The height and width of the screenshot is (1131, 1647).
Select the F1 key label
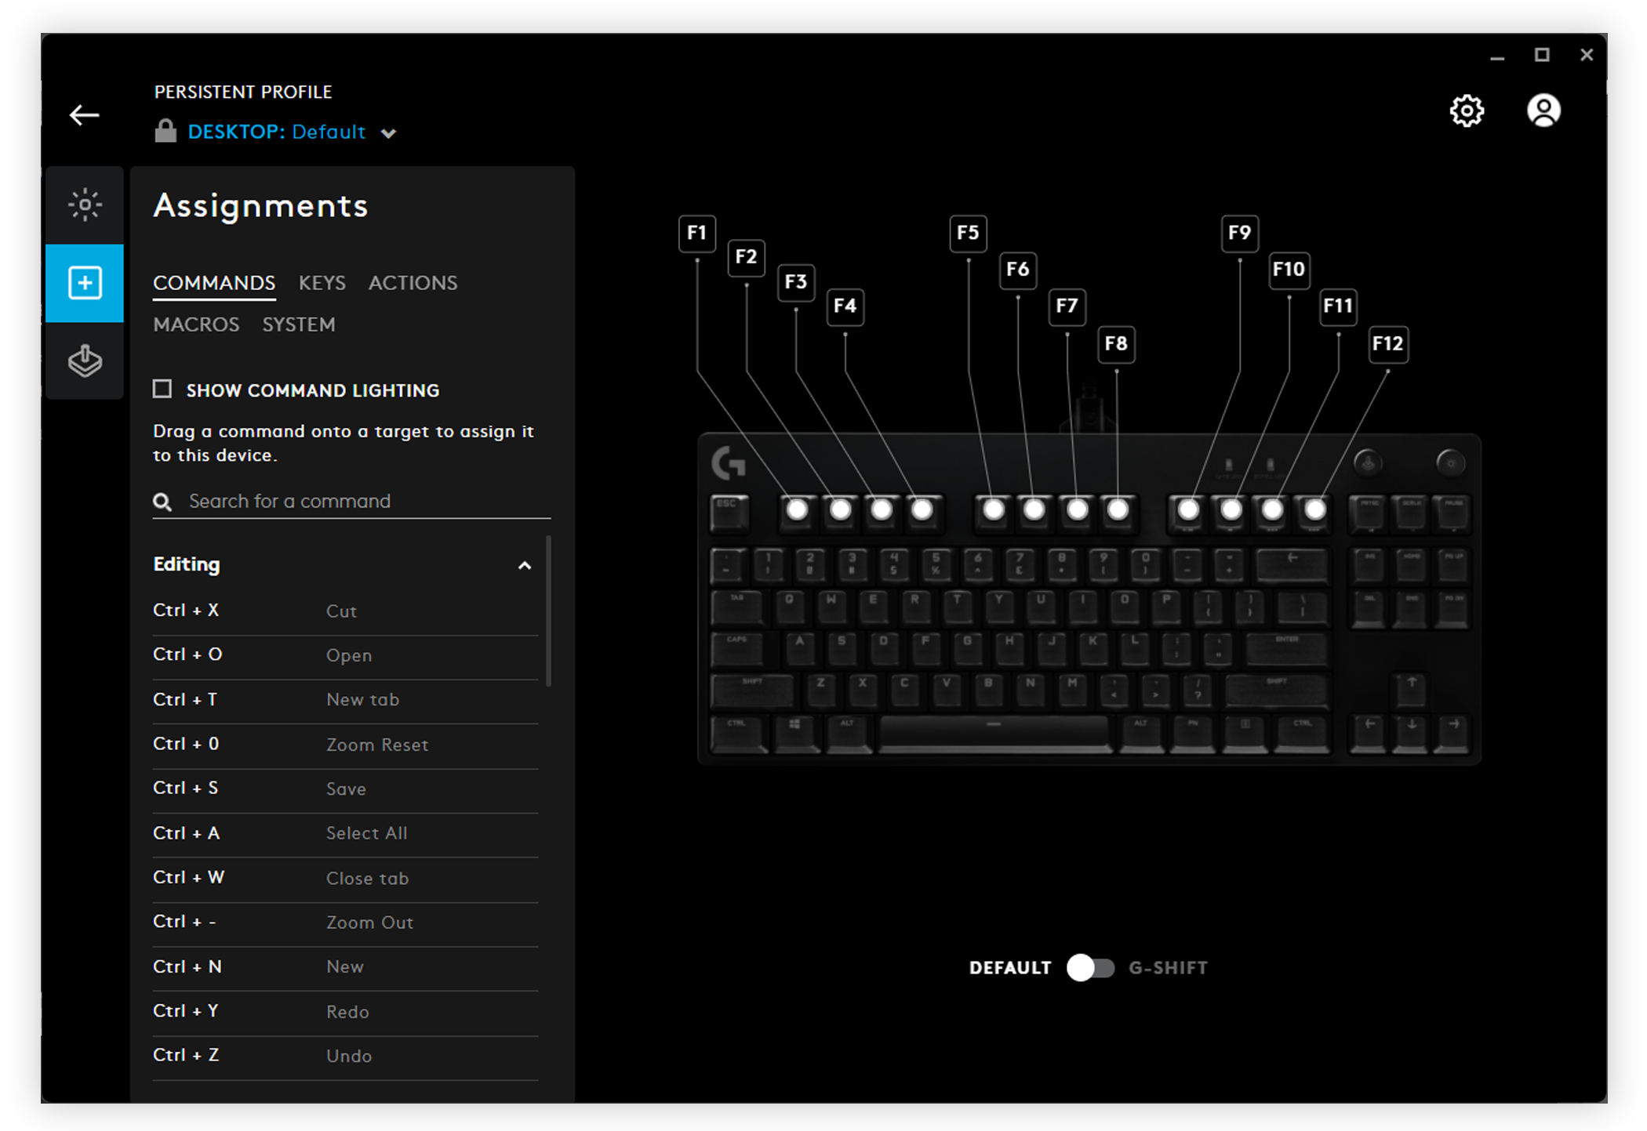[x=696, y=233]
